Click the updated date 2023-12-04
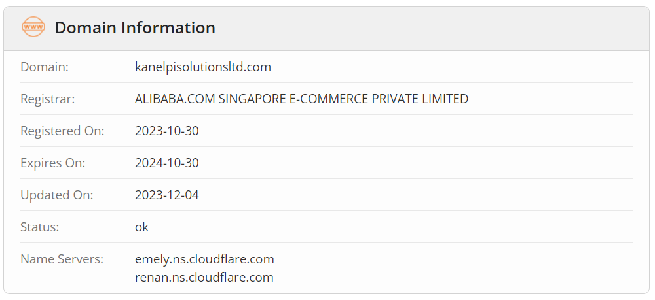The image size is (655, 300). pyautogui.click(x=166, y=195)
